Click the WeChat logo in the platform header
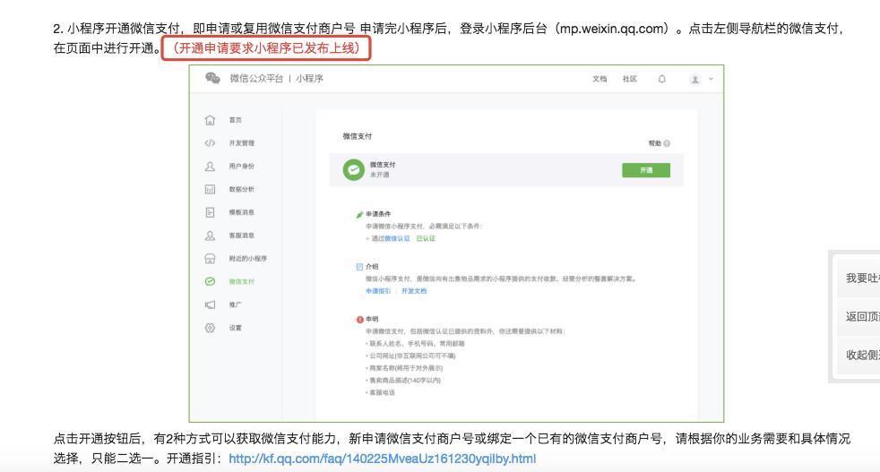The image size is (880, 472). 212,79
